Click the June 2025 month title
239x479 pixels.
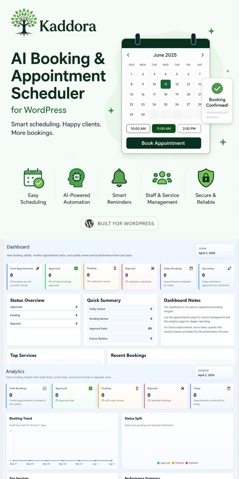tap(165, 55)
